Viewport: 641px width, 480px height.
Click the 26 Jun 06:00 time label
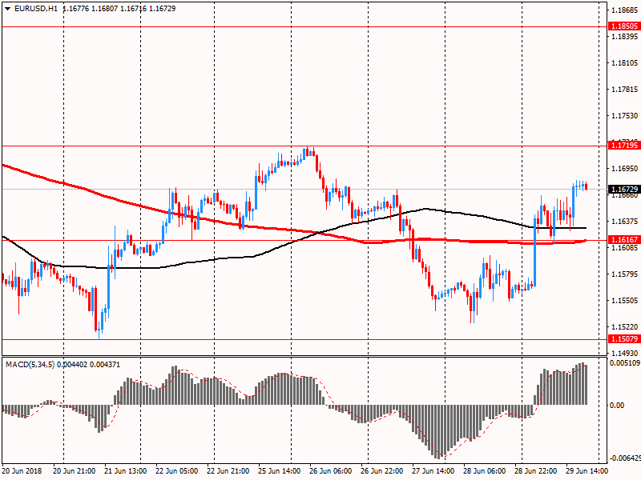click(x=331, y=470)
